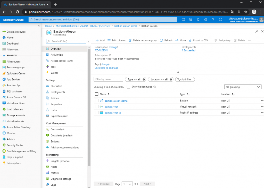Remove the Location == all filter

click(171, 79)
